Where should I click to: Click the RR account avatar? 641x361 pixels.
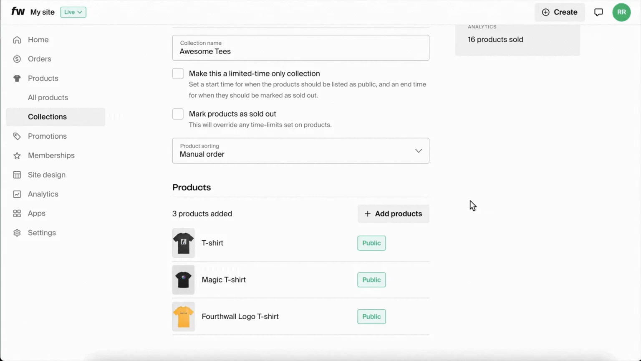(x=621, y=12)
